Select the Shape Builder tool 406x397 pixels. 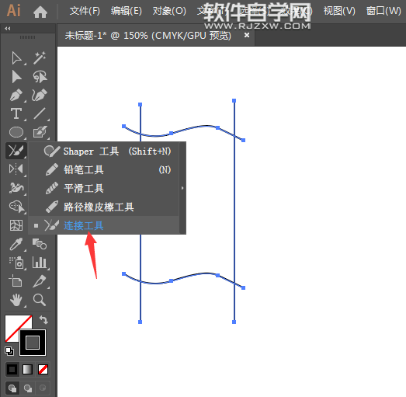(x=16, y=207)
